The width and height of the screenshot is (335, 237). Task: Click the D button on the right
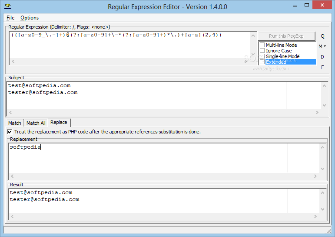click(x=322, y=57)
